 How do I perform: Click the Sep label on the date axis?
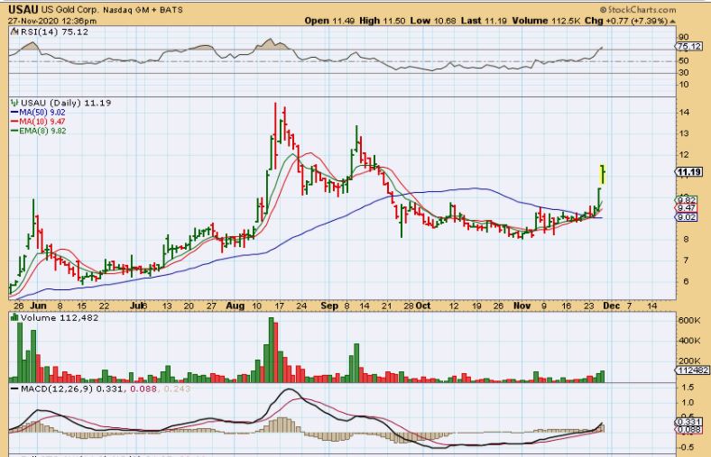click(329, 306)
